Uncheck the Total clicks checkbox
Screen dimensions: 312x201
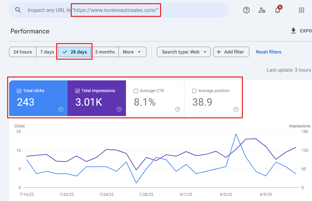click(19, 91)
